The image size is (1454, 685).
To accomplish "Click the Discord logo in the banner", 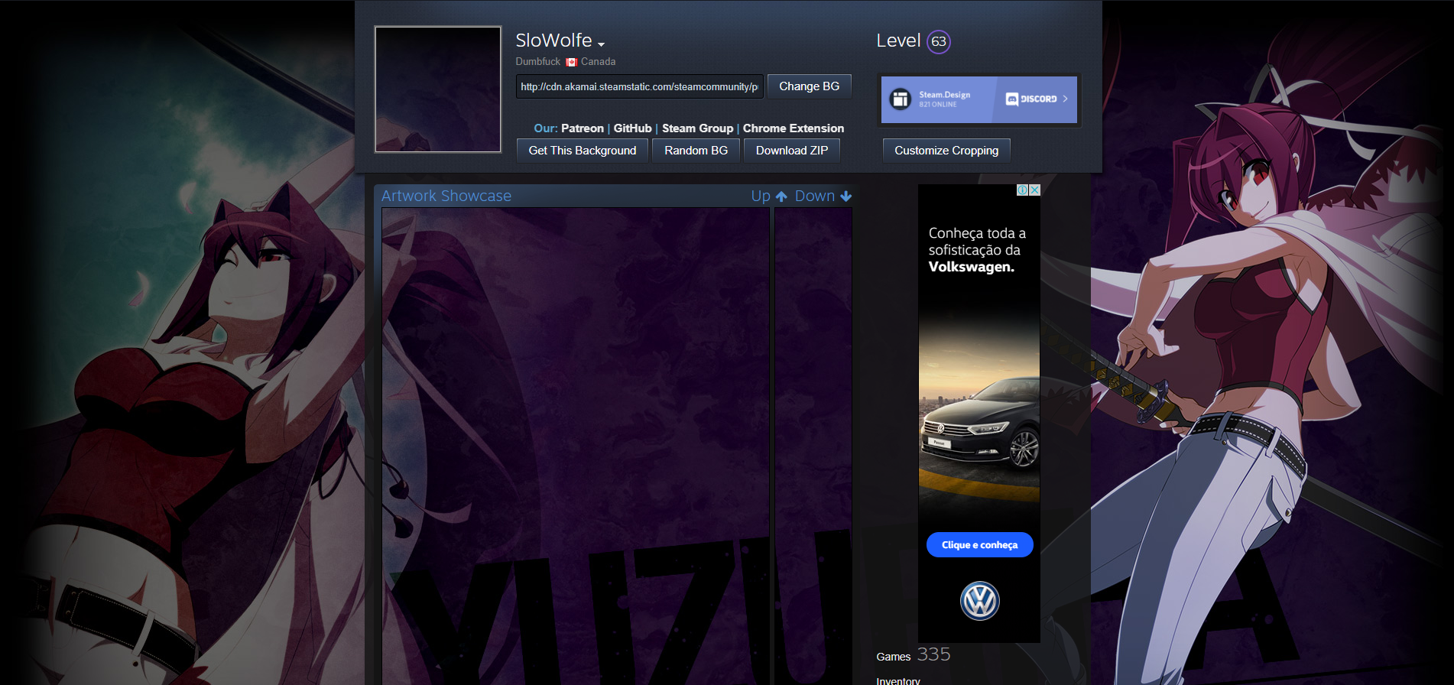I will coord(1031,99).
